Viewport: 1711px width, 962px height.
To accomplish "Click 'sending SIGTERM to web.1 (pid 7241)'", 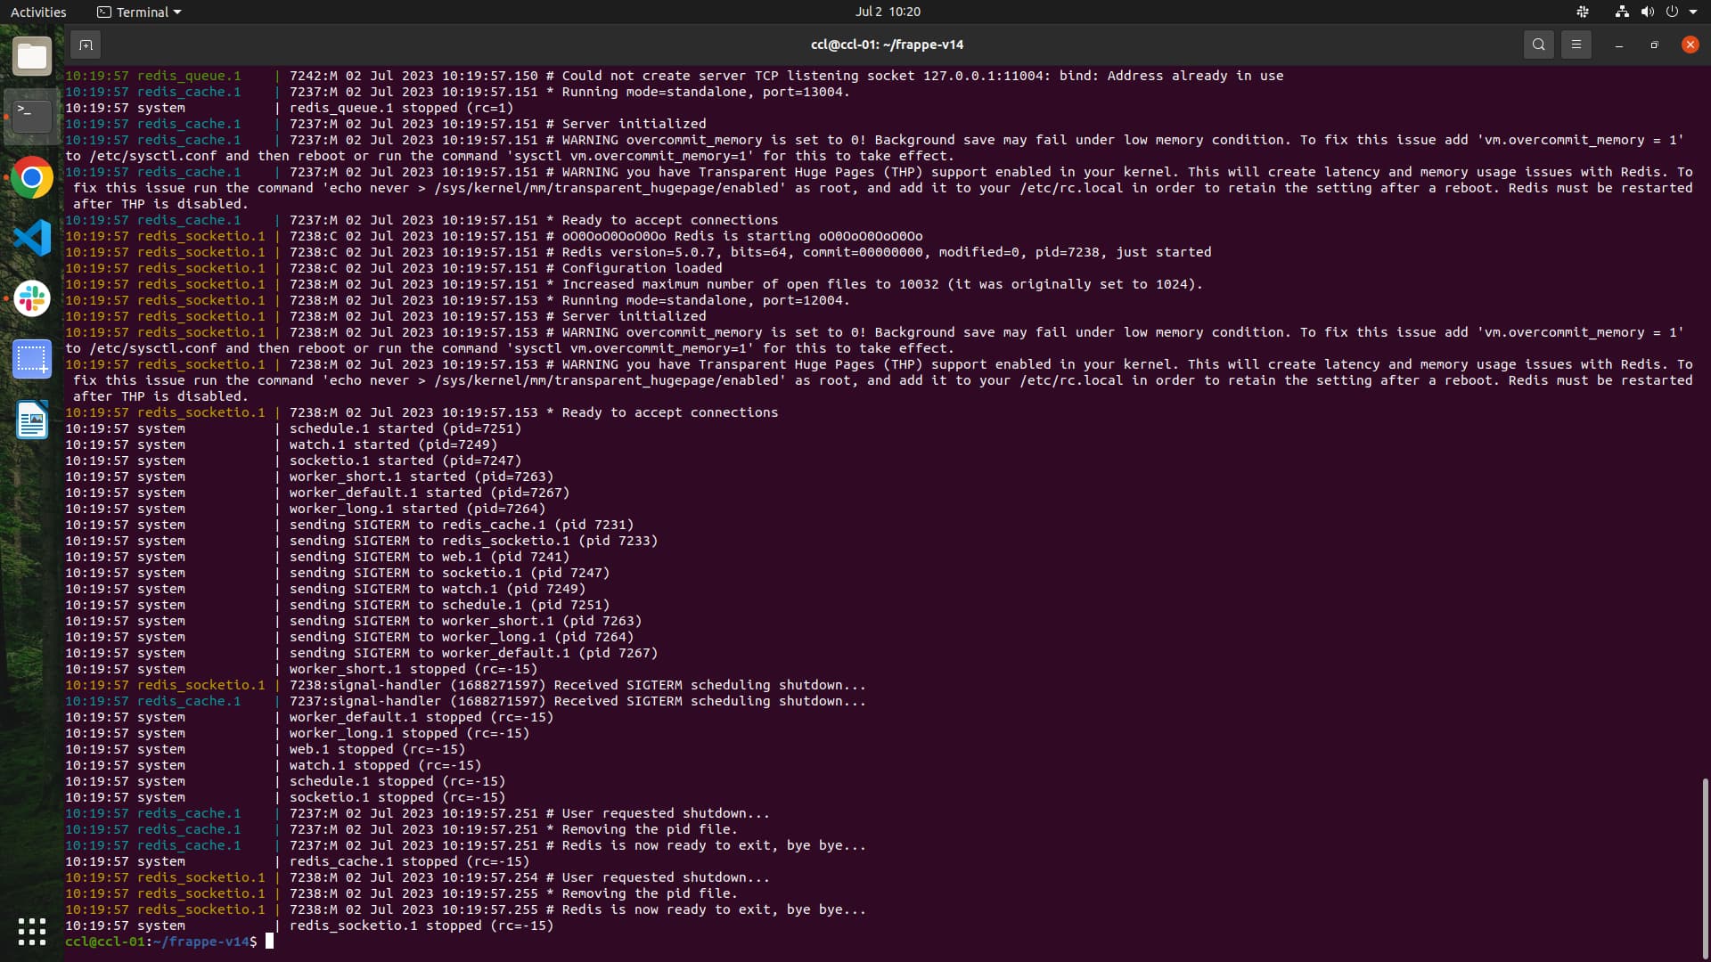I will 430,557.
